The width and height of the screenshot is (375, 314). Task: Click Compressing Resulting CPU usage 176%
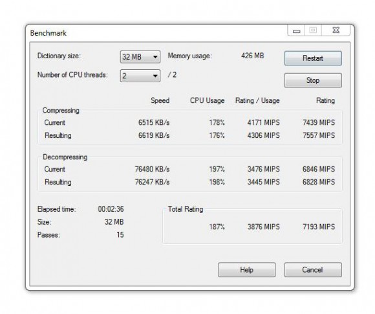(217, 135)
